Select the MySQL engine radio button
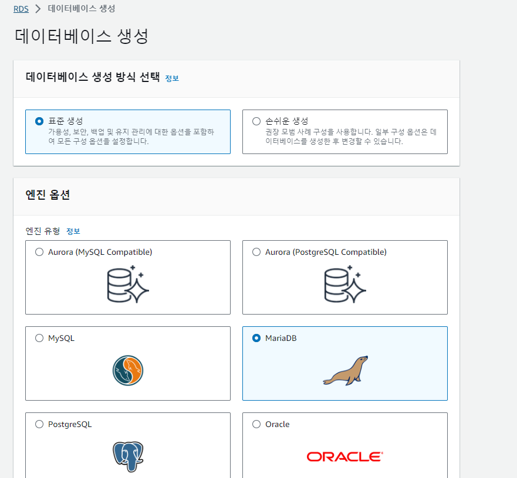This screenshot has height=478, width=517. coord(39,338)
